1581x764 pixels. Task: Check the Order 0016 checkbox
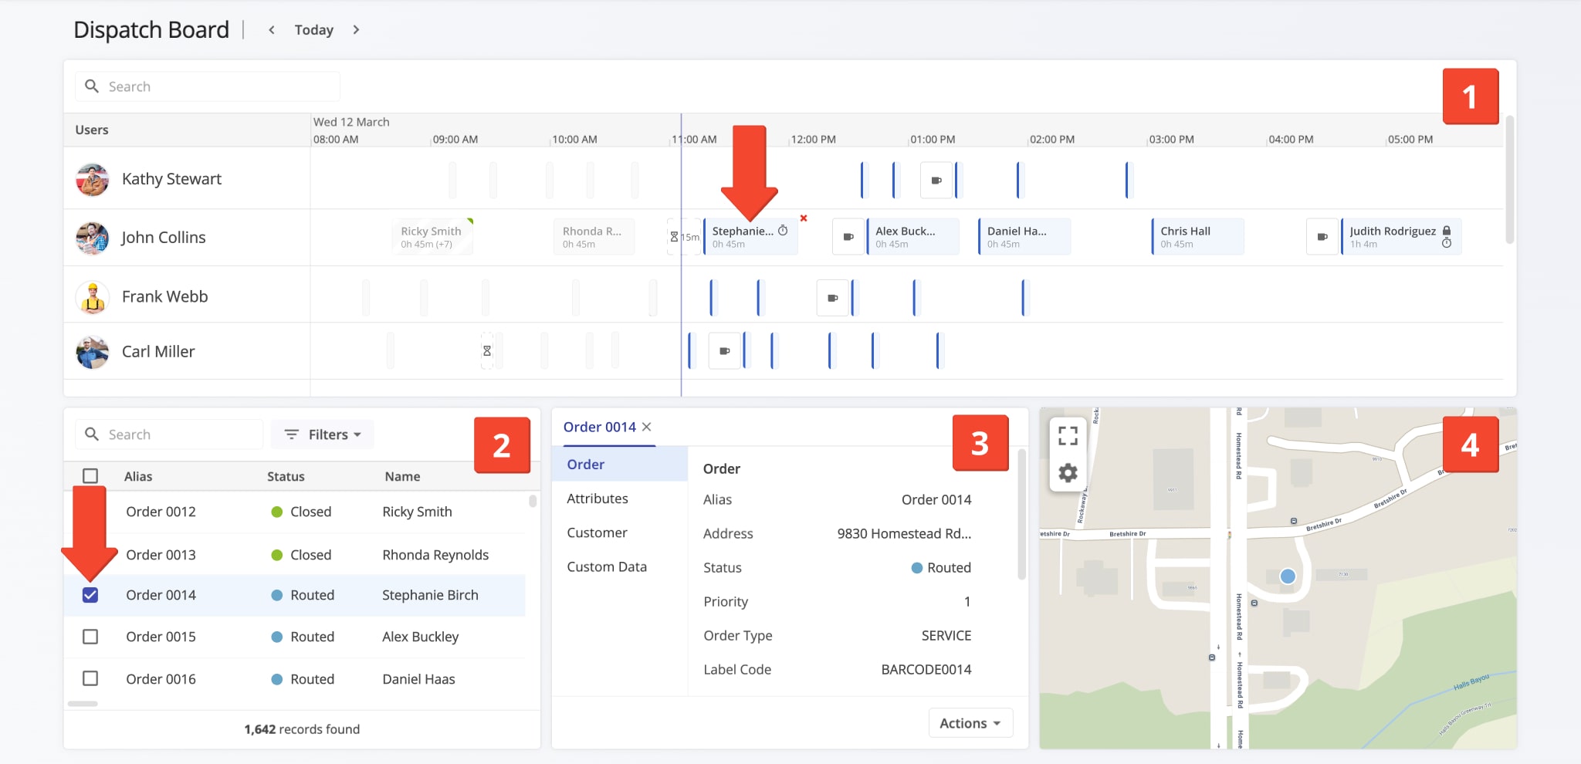90,678
